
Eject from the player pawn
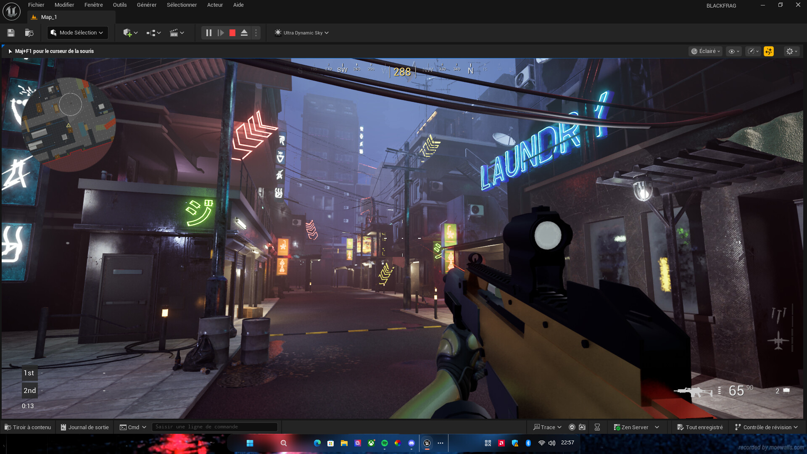(244, 32)
